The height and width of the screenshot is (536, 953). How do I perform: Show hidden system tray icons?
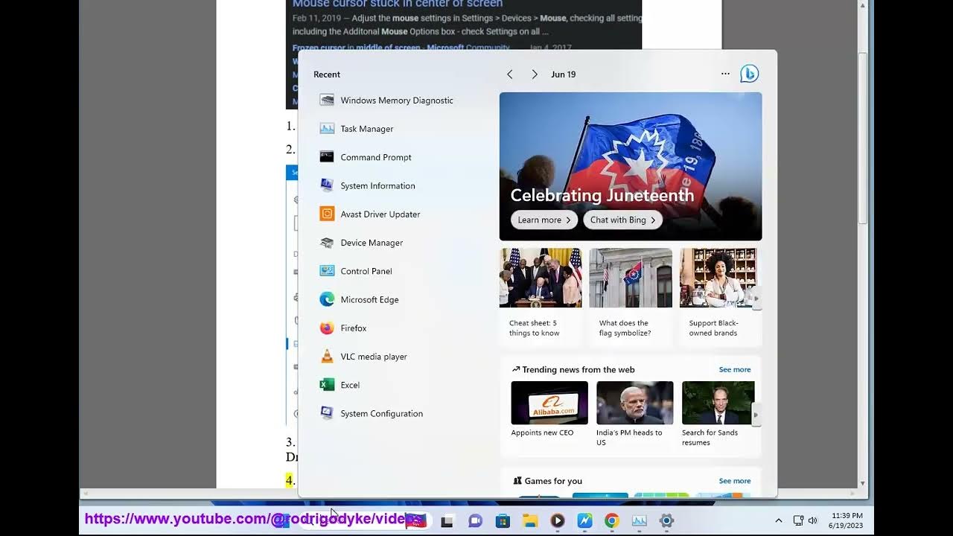click(x=779, y=521)
